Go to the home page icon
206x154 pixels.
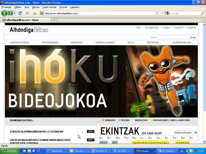click(35, 13)
